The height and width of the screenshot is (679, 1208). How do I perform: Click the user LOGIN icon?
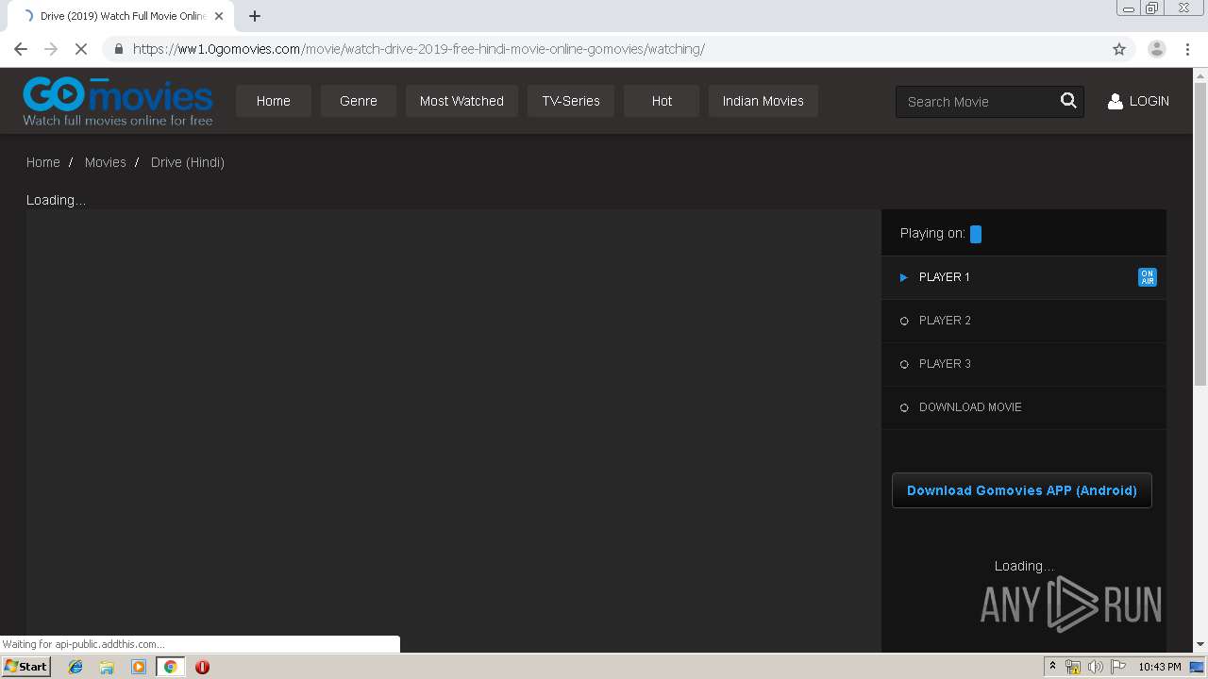point(1116,101)
